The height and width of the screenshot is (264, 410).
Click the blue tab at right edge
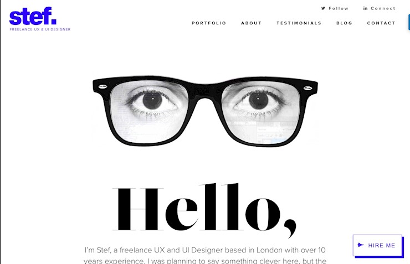point(409,22)
